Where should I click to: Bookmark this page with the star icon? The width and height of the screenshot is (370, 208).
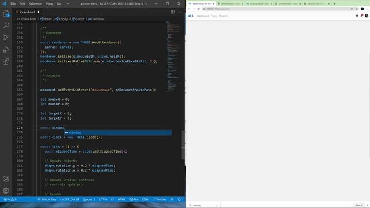click(356, 9)
